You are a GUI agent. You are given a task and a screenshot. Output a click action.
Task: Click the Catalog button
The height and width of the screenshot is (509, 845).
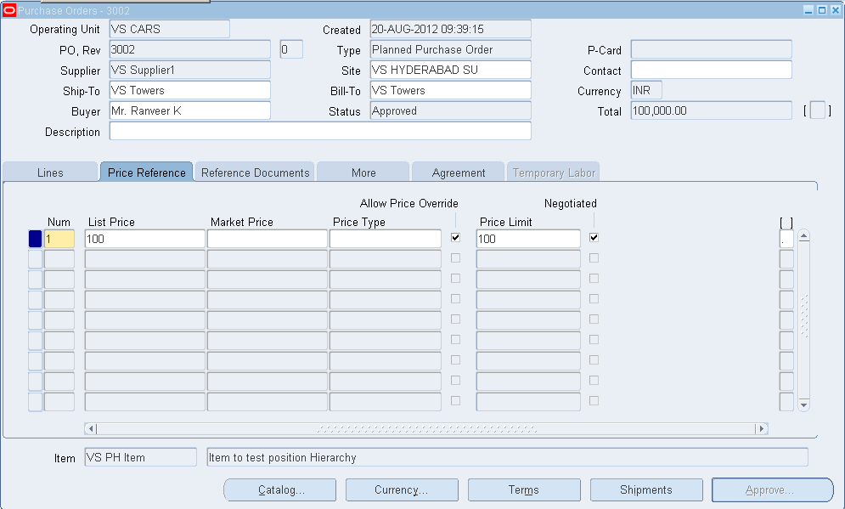(279, 489)
